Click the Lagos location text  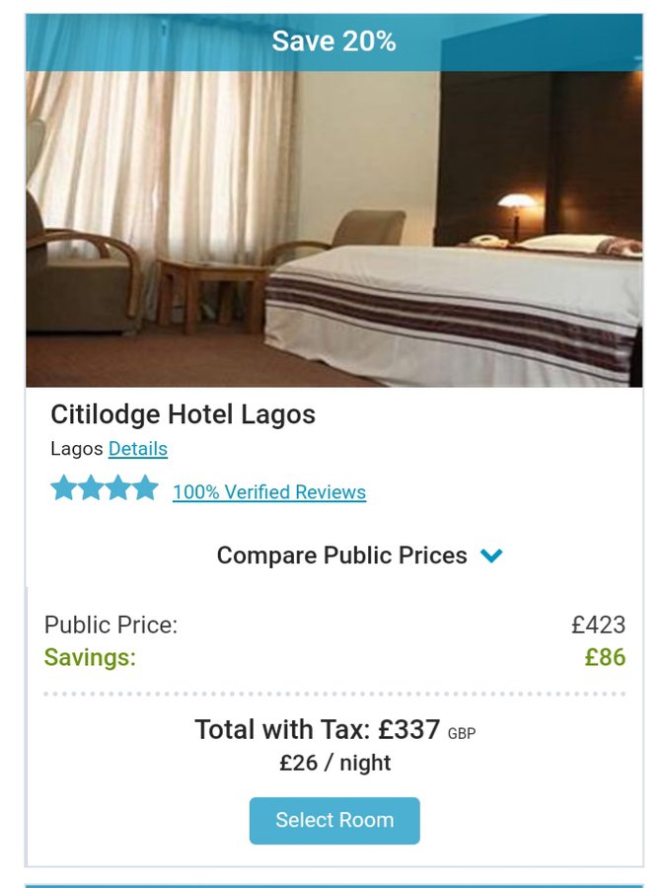point(76,449)
